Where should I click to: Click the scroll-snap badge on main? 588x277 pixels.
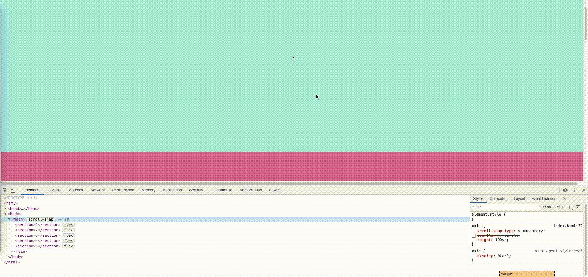pyautogui.click(x=41, y=219)
